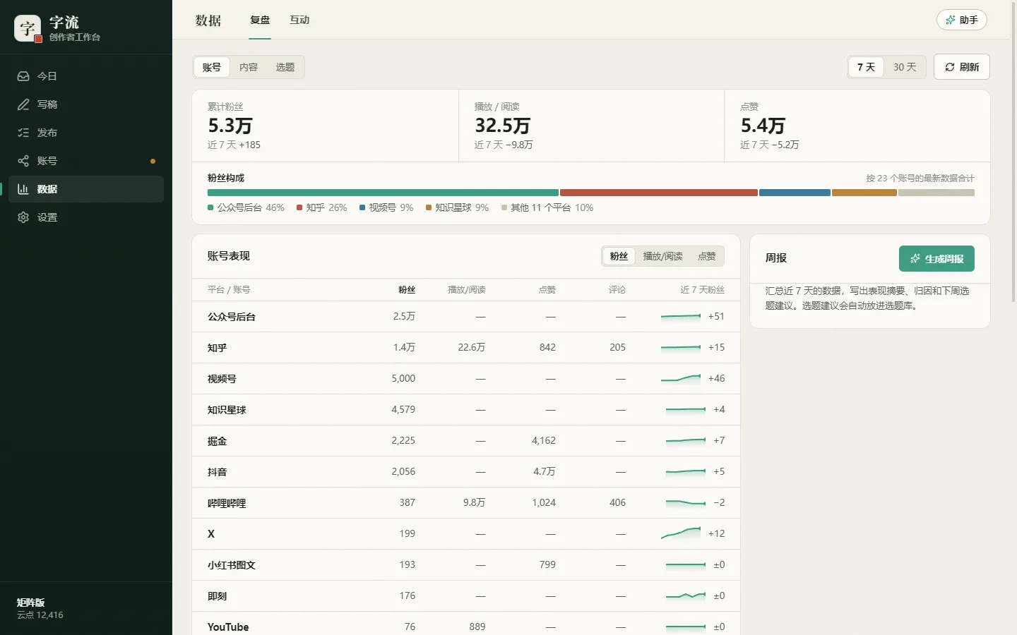Image resolution: width=1017 pixels, height=635 pixels.
Task: Click the X account sparkline trend
Action: [x=681, y=533]
